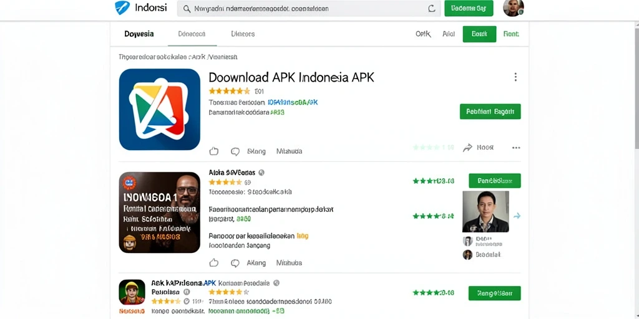Click the search input field in the header

[x=308, y=9]
